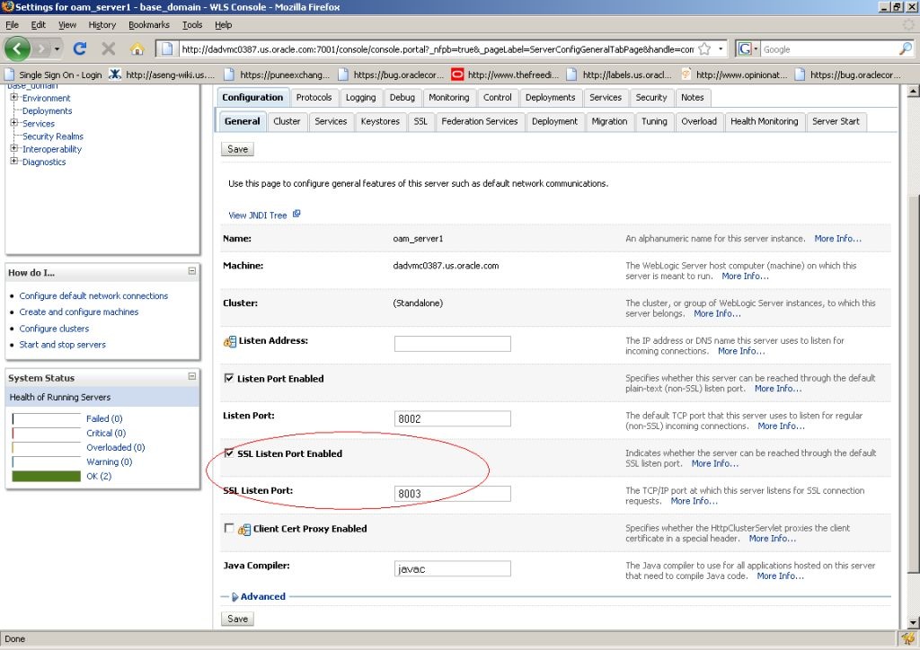Open the File menu

12,24
